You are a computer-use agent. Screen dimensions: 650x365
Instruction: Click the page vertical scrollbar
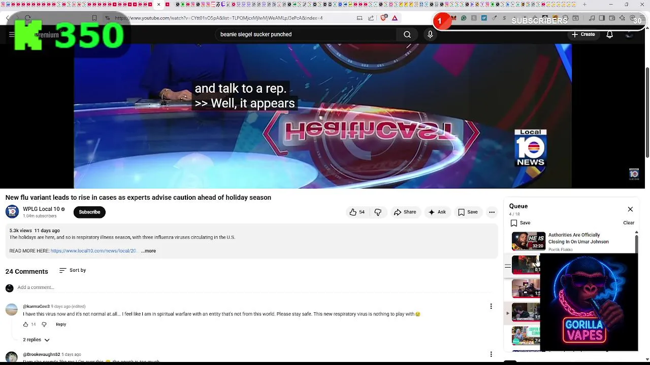coord(647,112)
